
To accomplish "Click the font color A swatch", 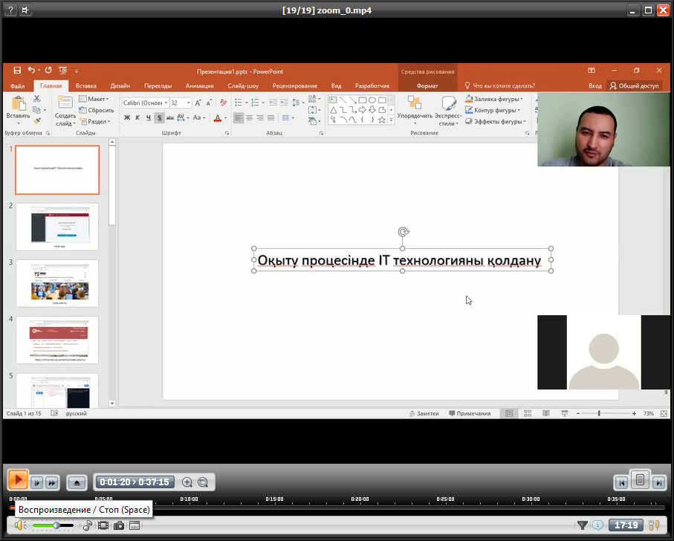I will (218, 117).
